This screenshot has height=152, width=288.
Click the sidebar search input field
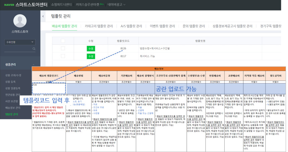(17, 49)
